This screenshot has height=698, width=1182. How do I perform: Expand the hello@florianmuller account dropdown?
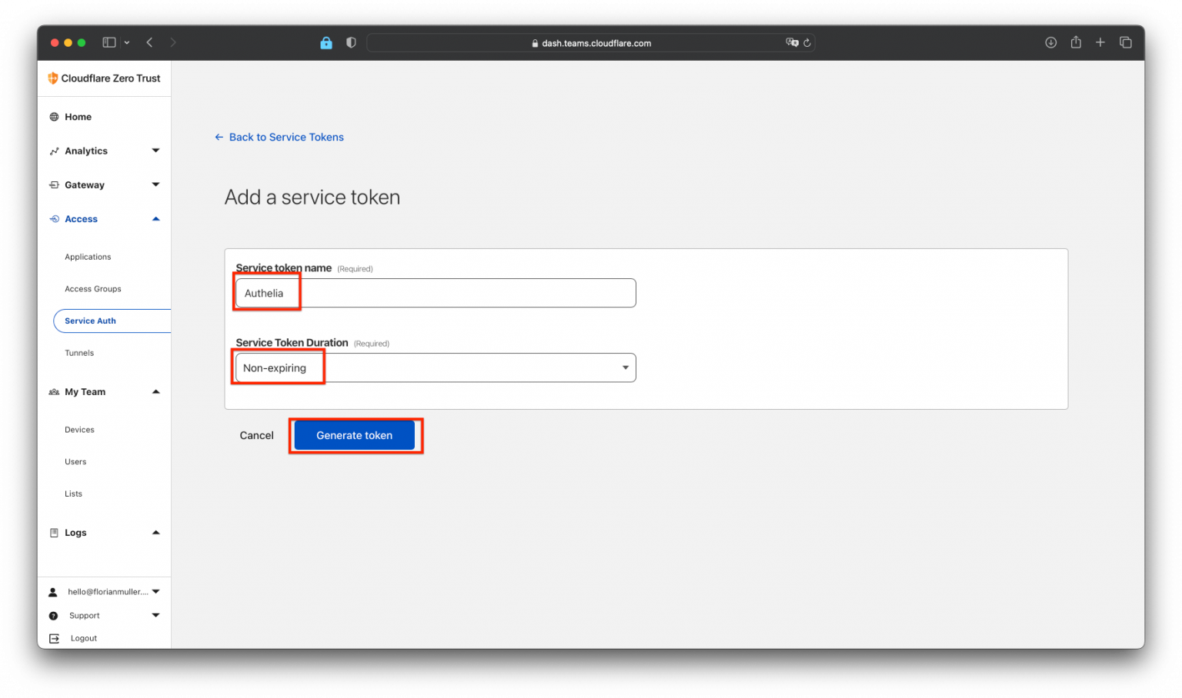[155, 591]
